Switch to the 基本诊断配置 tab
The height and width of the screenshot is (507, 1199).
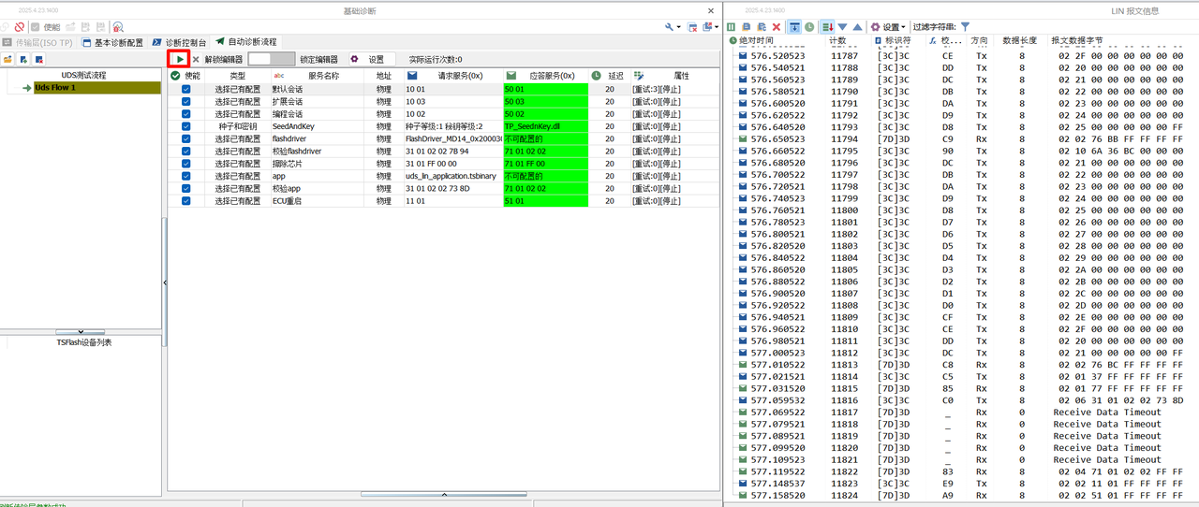[x=113, y=43]
